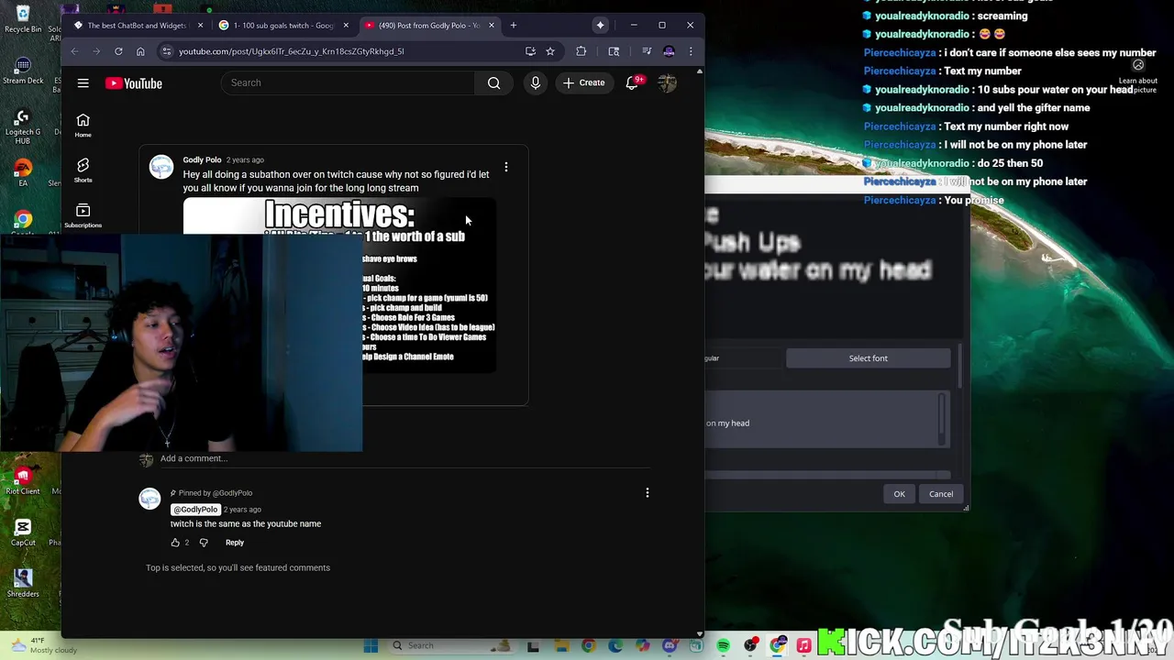1174x660 pixels.
Task: Click the Select font button
Action: (868, 358)
